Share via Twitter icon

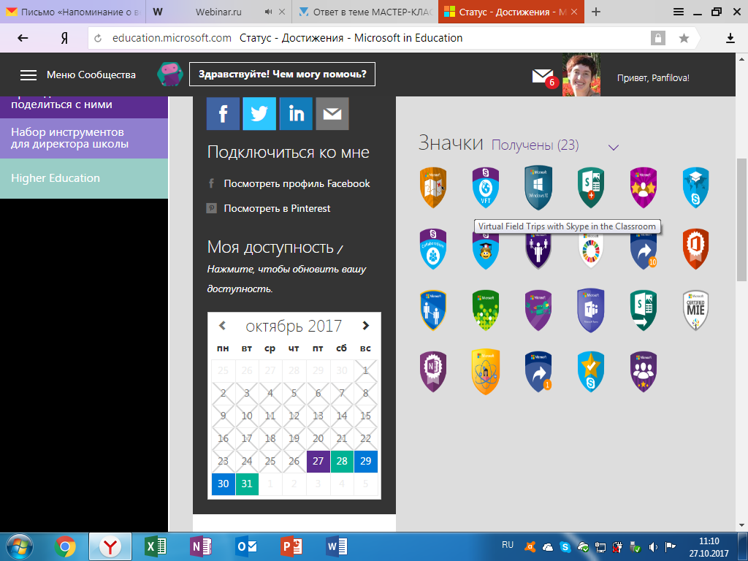[259, 113]
